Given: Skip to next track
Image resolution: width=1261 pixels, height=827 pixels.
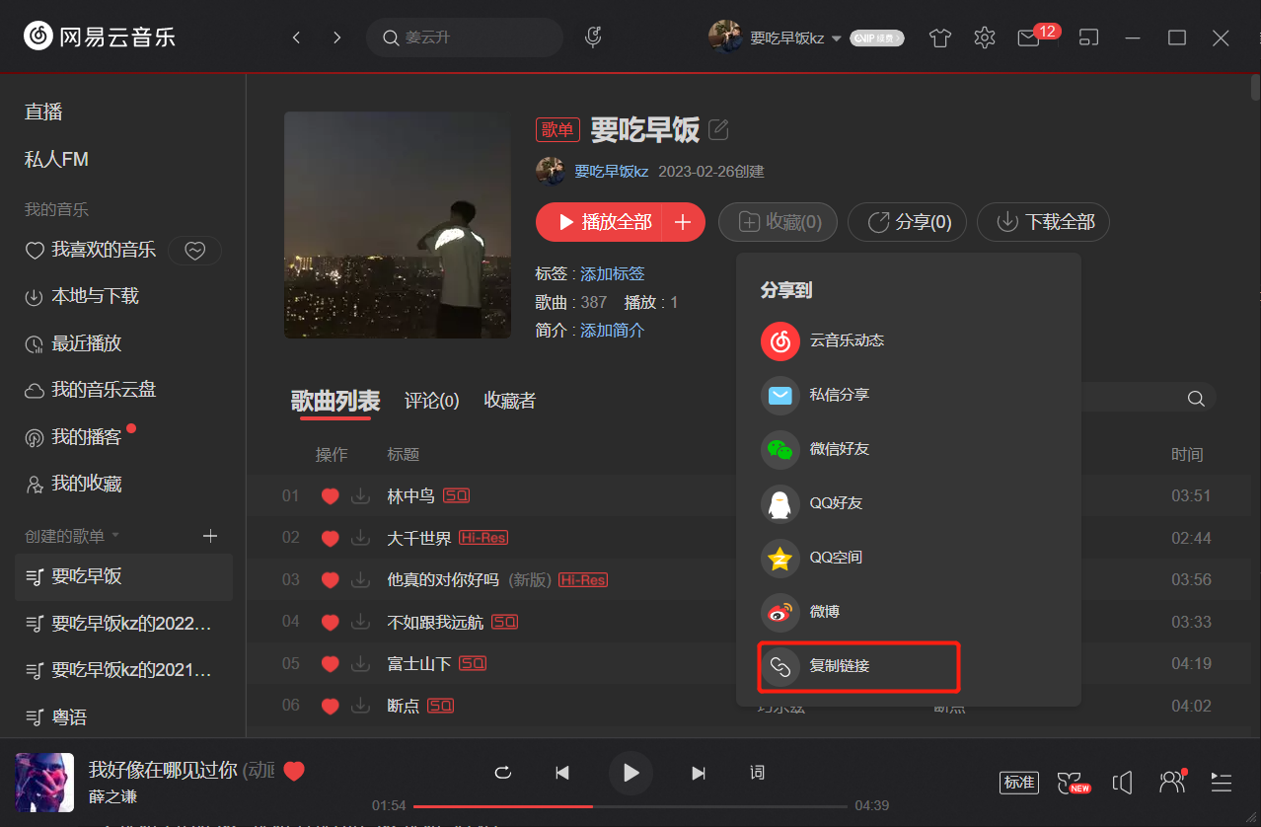Looking at the screenshot, I should [699, 773].
